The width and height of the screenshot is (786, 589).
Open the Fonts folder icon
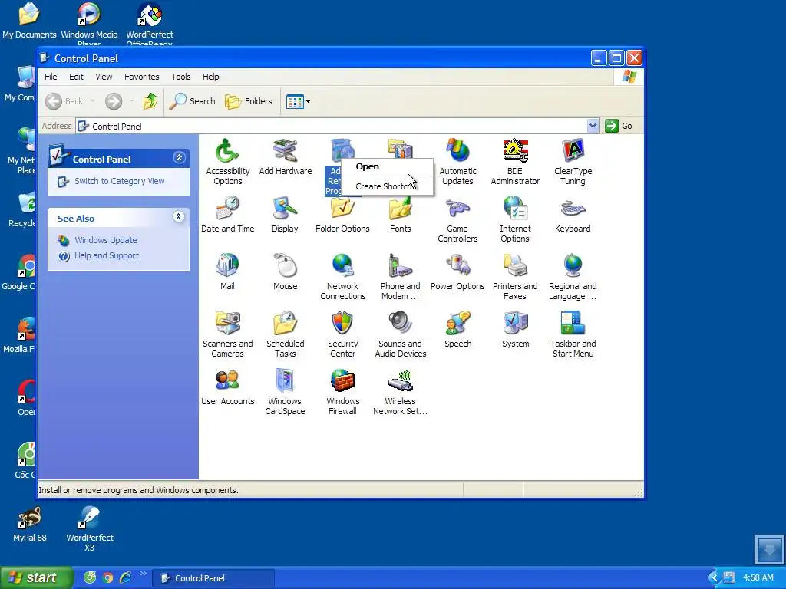pyautogui.click(x=400, y=215)
